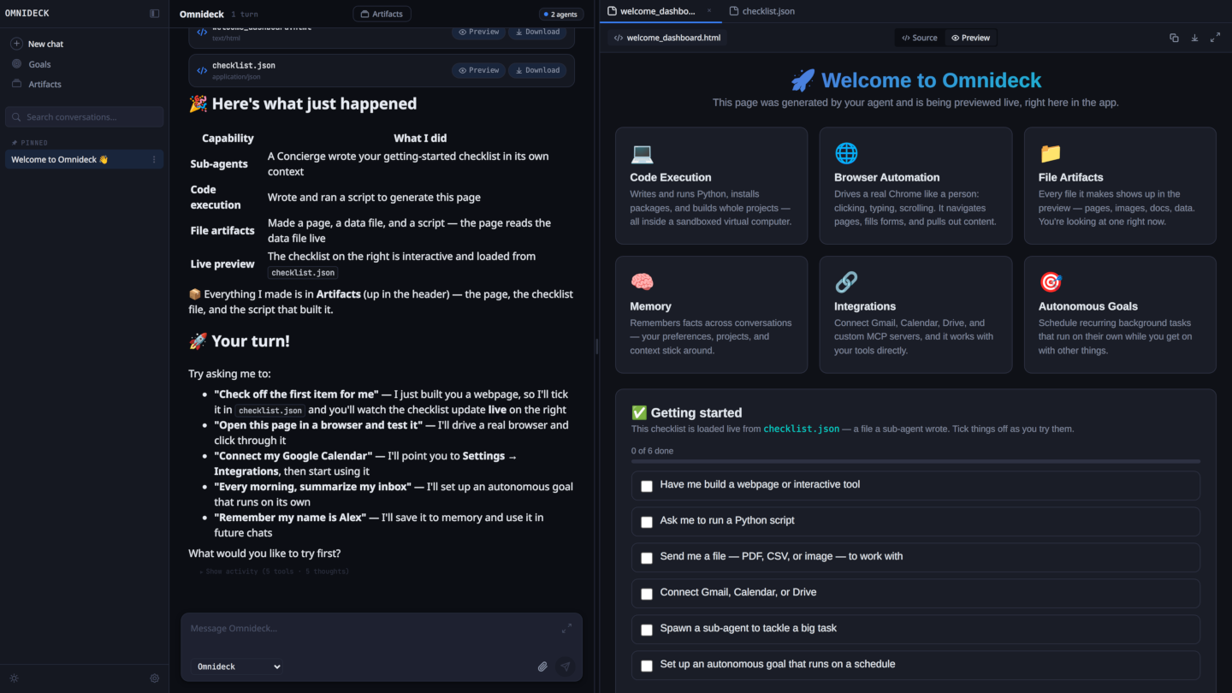The image size is (1232, 693).
Task: Click the 'Your turn!' heading in chat
Action: pos(239,341)
